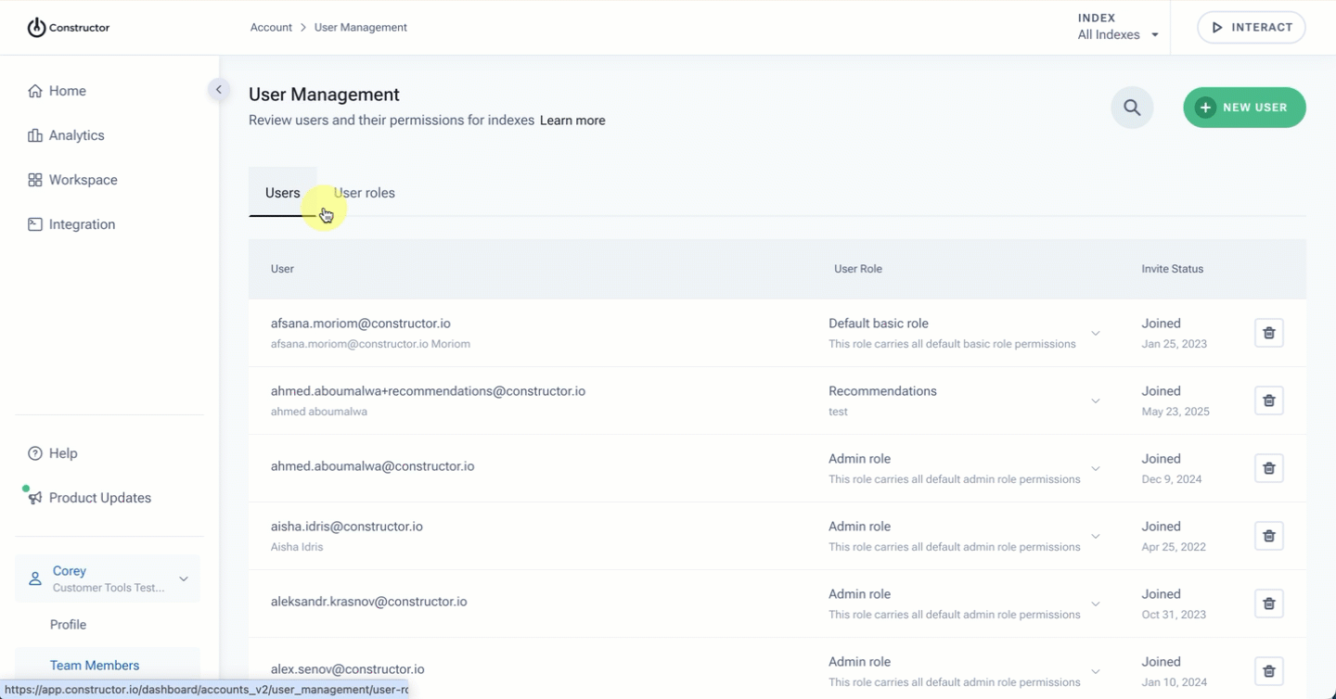Delete alex.senov with trash icon
The width and height of the screenshot is (1336, 699).
[x=1269, y=671]
